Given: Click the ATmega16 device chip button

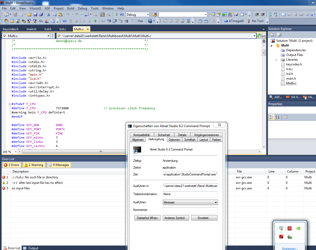Looking at the screenshot, I should (x=234, y=21).
